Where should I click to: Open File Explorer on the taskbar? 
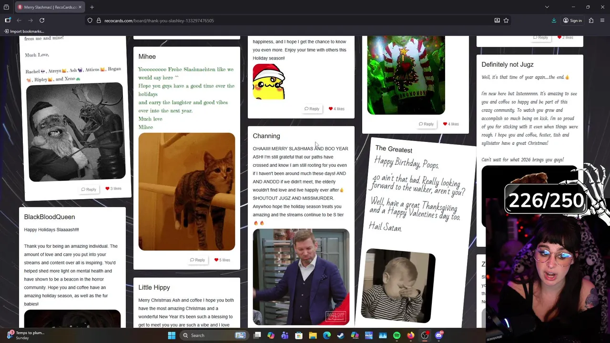point(313,335)
